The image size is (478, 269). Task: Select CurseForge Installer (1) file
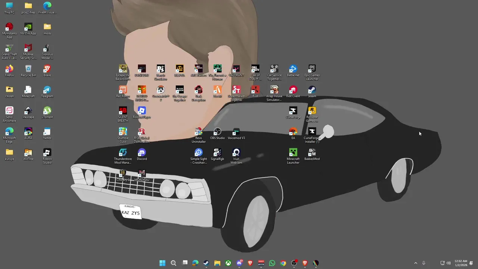point(312,135)
